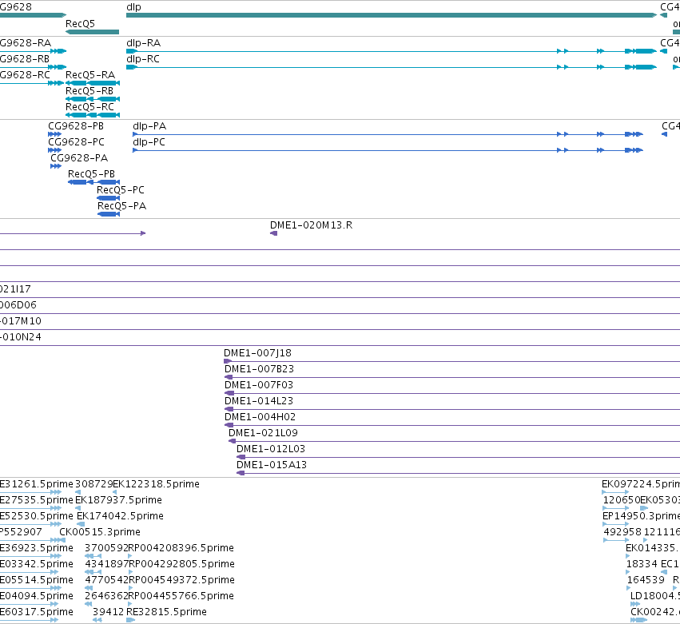Open the CG9628-PA protein label
This screenshot has width=680, height=624.
click(x=79, y=158)
